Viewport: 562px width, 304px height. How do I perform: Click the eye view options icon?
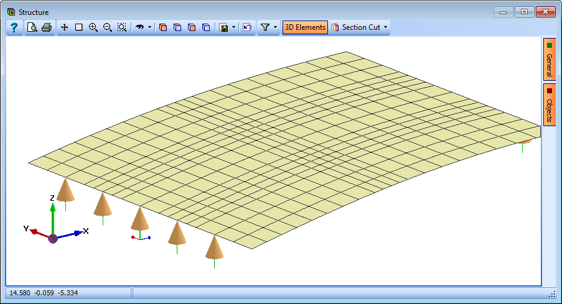coord(139,27)
